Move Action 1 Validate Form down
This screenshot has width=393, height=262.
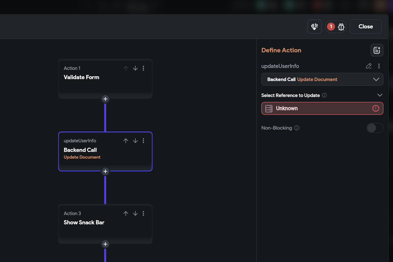(x=135, y=68)
